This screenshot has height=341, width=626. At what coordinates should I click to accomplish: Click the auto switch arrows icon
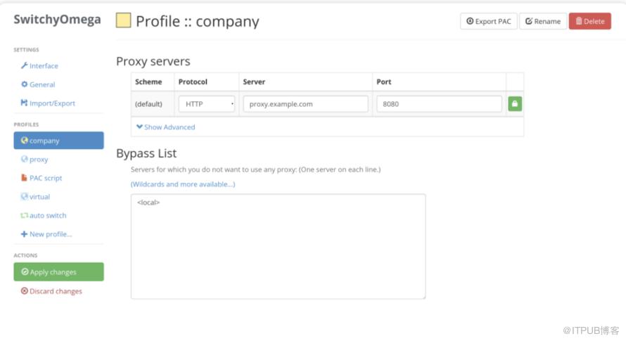click(x=25, y=216)
